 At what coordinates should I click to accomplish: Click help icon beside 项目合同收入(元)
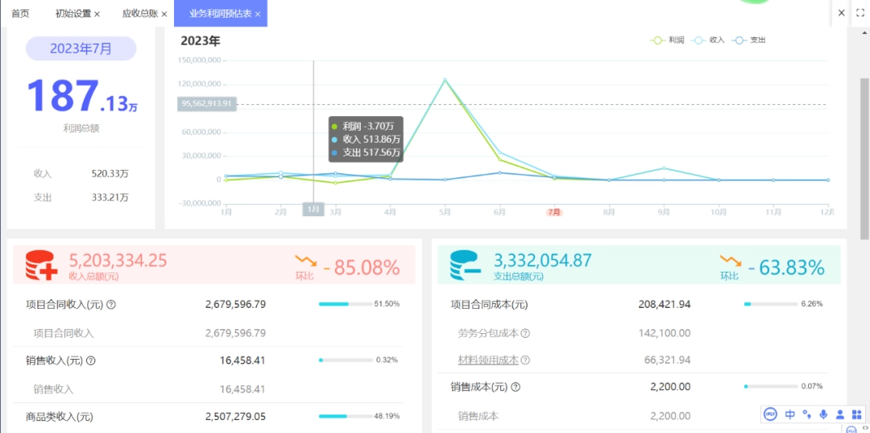coord(110,305)
